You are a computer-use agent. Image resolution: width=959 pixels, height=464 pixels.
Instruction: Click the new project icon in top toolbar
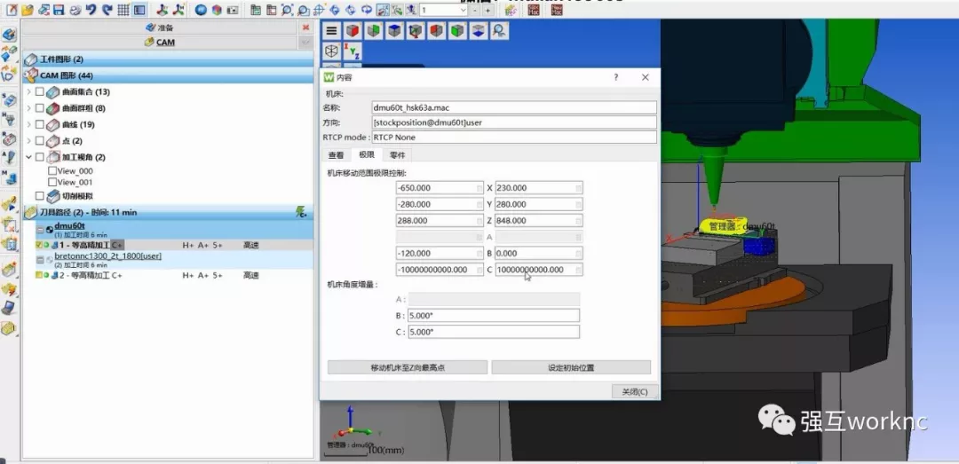[x=12, y=10]
